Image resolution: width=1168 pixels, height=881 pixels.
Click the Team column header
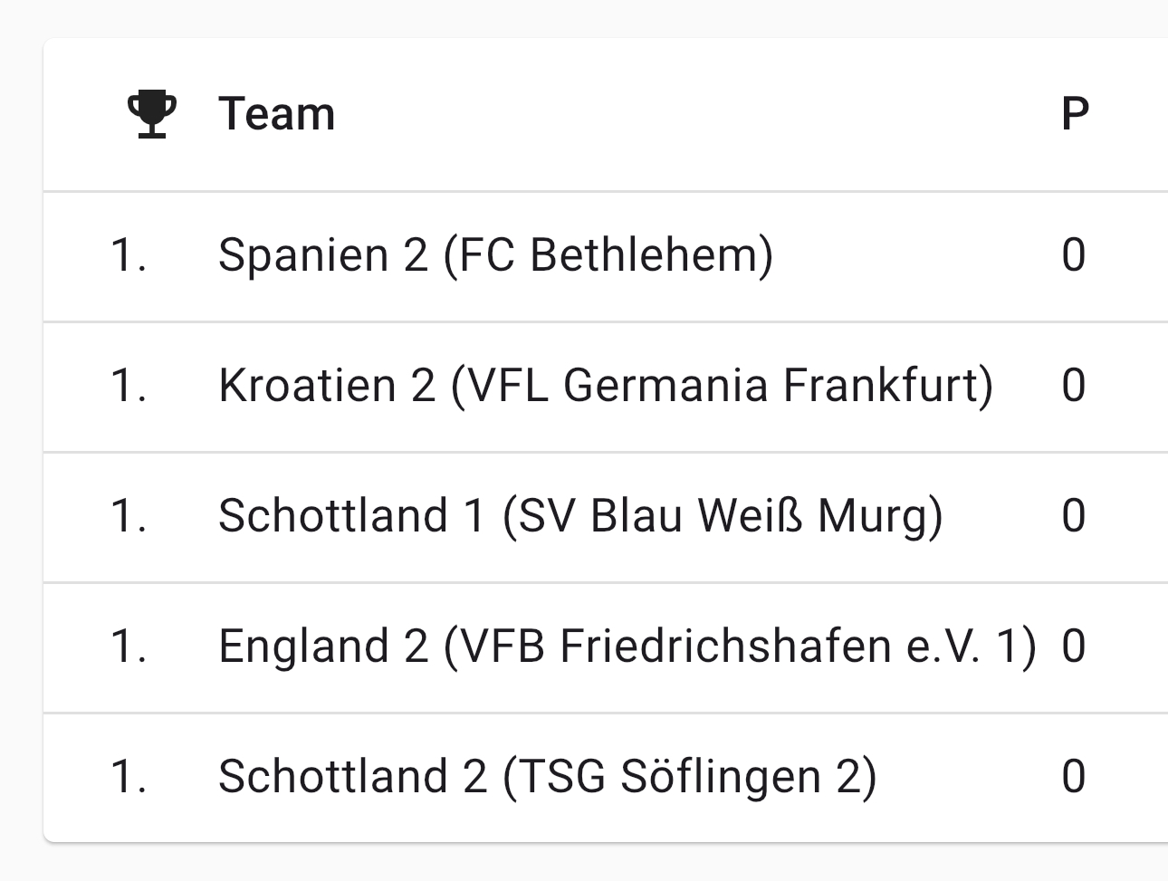(277, 114)
